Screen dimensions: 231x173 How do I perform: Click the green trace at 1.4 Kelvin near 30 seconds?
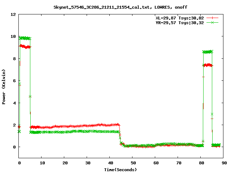coord(87,131)
